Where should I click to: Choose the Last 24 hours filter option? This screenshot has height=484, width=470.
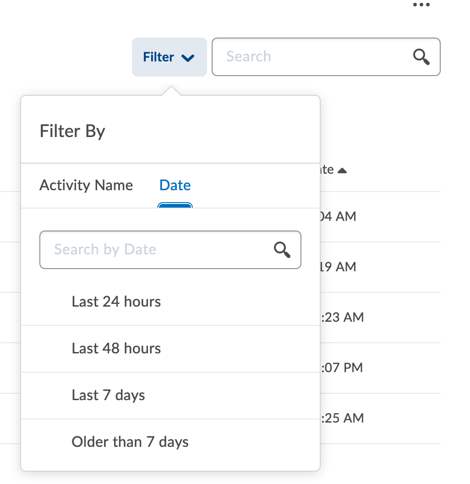point(116,302)
